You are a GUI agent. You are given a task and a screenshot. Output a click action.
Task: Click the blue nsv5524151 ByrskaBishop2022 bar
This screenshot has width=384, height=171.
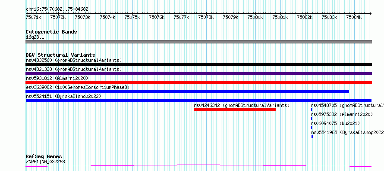198,101
